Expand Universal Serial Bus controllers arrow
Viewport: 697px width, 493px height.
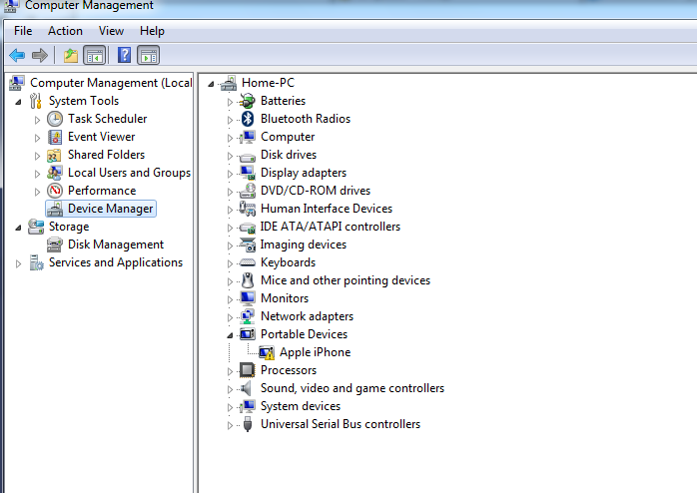click(x=230, y=425)
